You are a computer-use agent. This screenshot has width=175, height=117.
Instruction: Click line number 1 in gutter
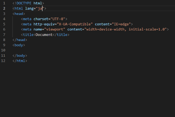coord(4,3)
